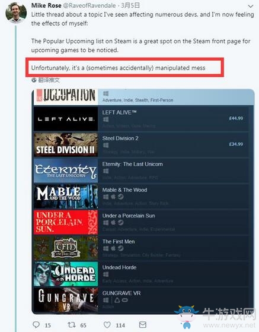The height and width of the screenshot is (332, 259).
Task: Click the retweet arrows icon
Action: pos(71,325)
